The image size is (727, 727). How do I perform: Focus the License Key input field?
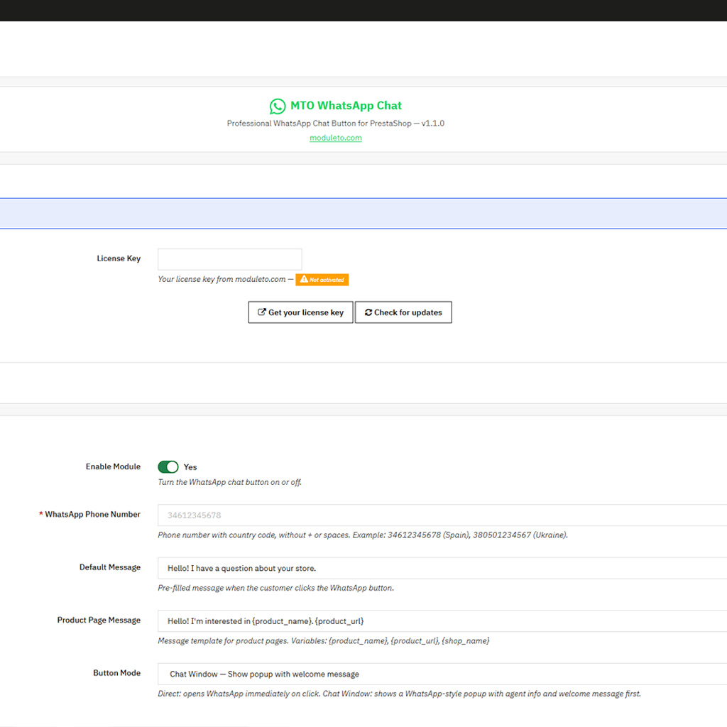point(229,259)
